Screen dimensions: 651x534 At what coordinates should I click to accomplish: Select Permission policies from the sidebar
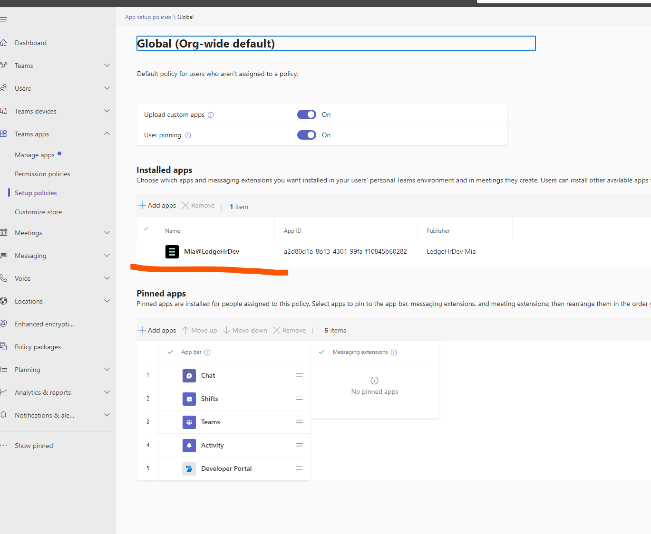coord(42,173)
